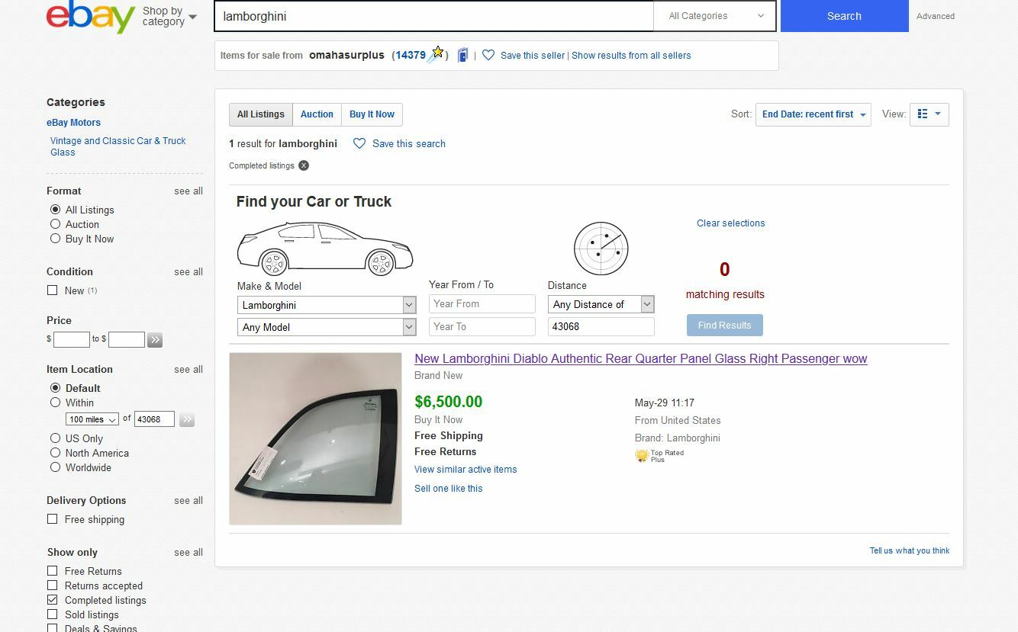Open the Any Model dropdown
This screenshot has height=632, width=1018.
(x=327, y=327)
